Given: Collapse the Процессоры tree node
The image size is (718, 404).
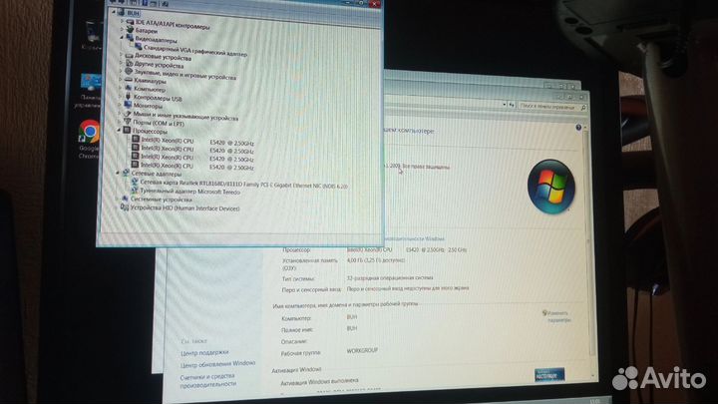Looking at the screenshot, I should 123,131.
